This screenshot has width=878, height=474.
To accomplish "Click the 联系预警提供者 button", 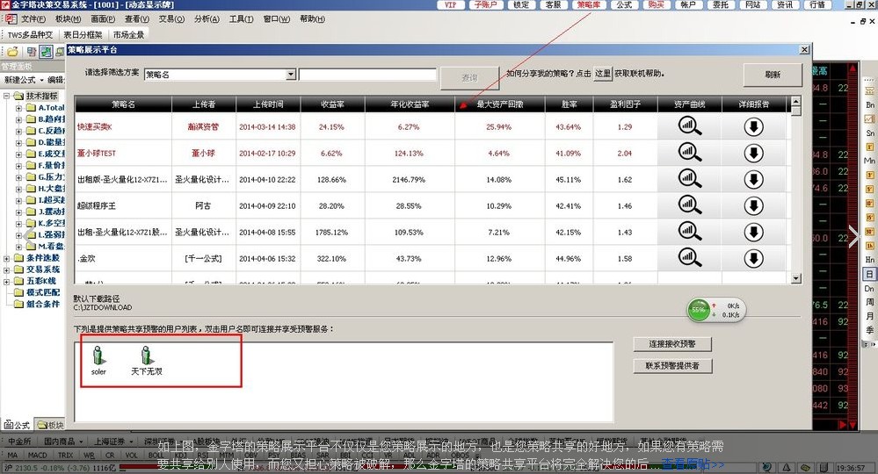I will click(x=672, y=365).
